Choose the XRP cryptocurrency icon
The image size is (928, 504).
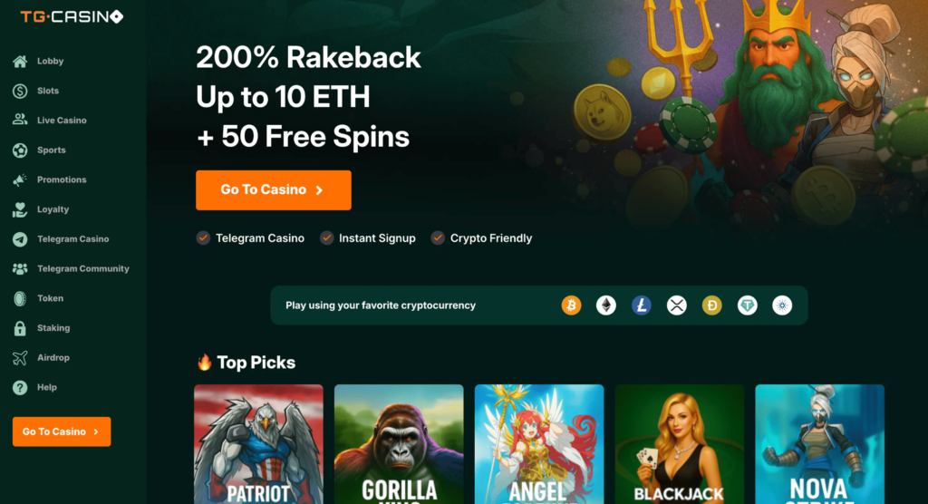click(x=676, y=305)
